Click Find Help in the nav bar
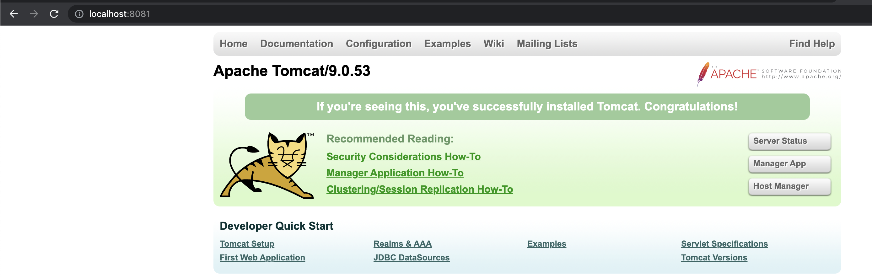The height and width of the screenshot is (278, 872). click(x=812, y=44)
